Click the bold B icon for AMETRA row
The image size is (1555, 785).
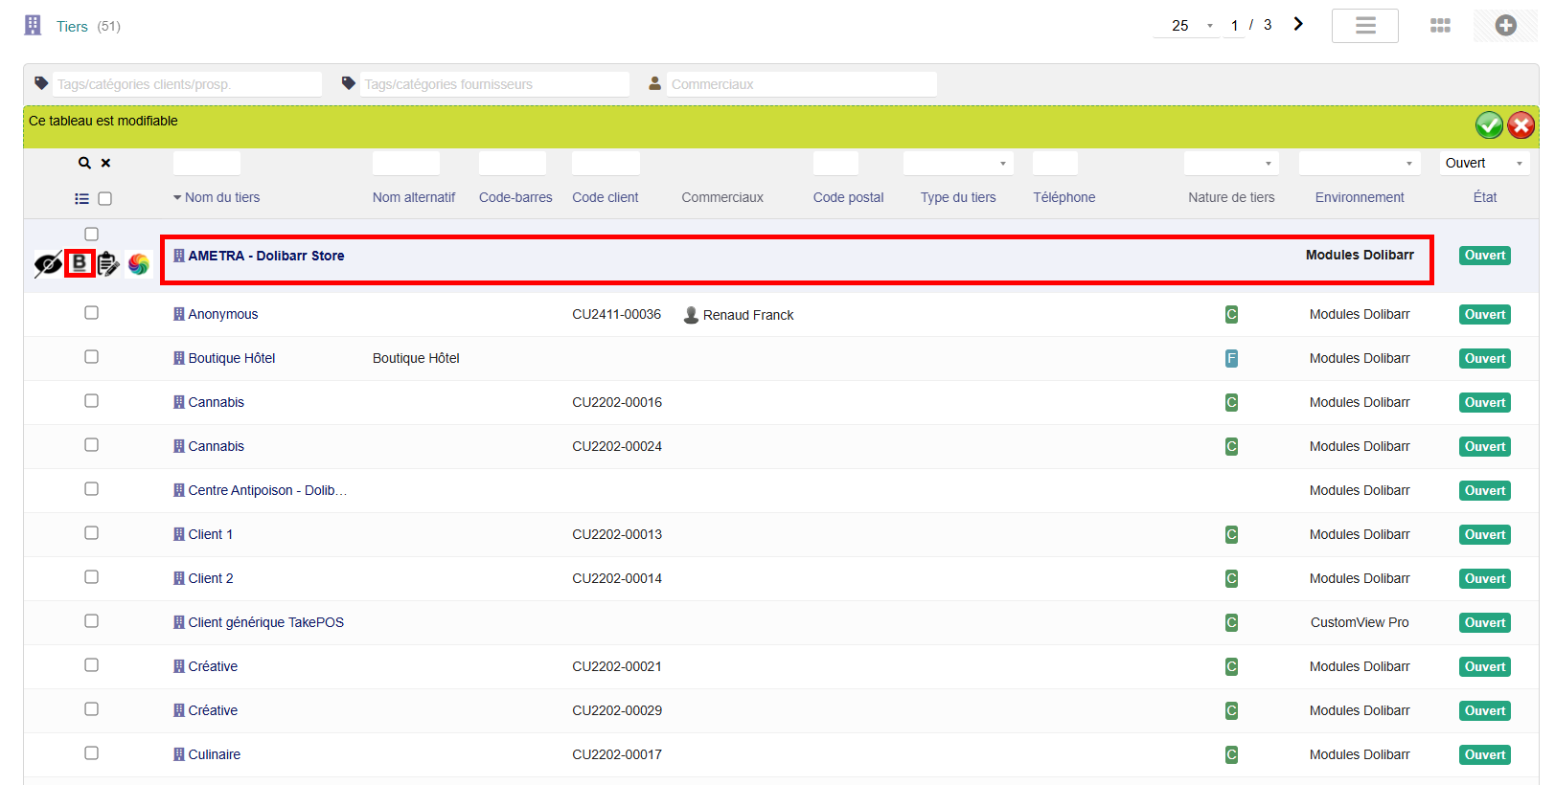tap(80, 263)
